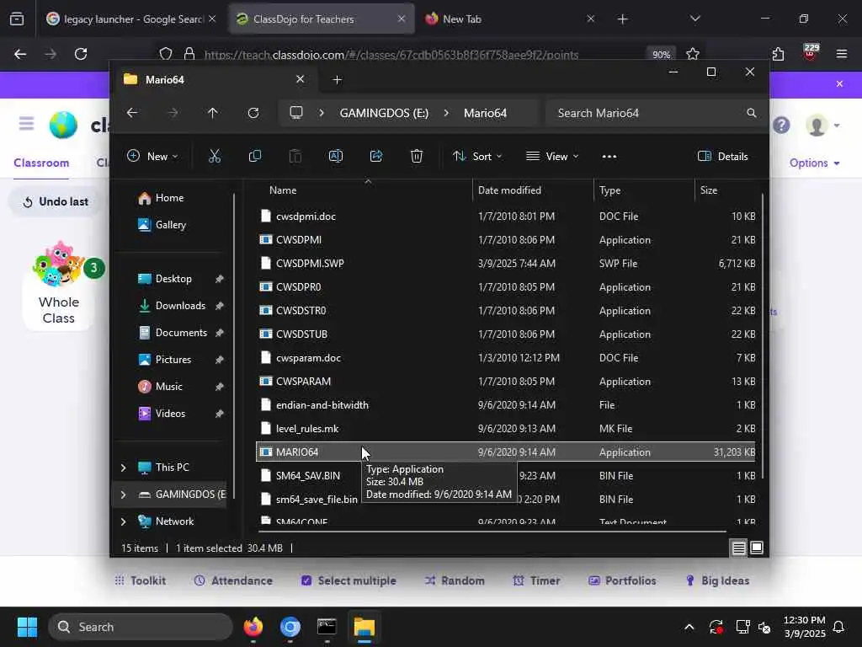This screenshot has height=647, width=862.
Task: Refresh the Mario64 folder view
Action: pyautogui.click(x=253, y=113)
